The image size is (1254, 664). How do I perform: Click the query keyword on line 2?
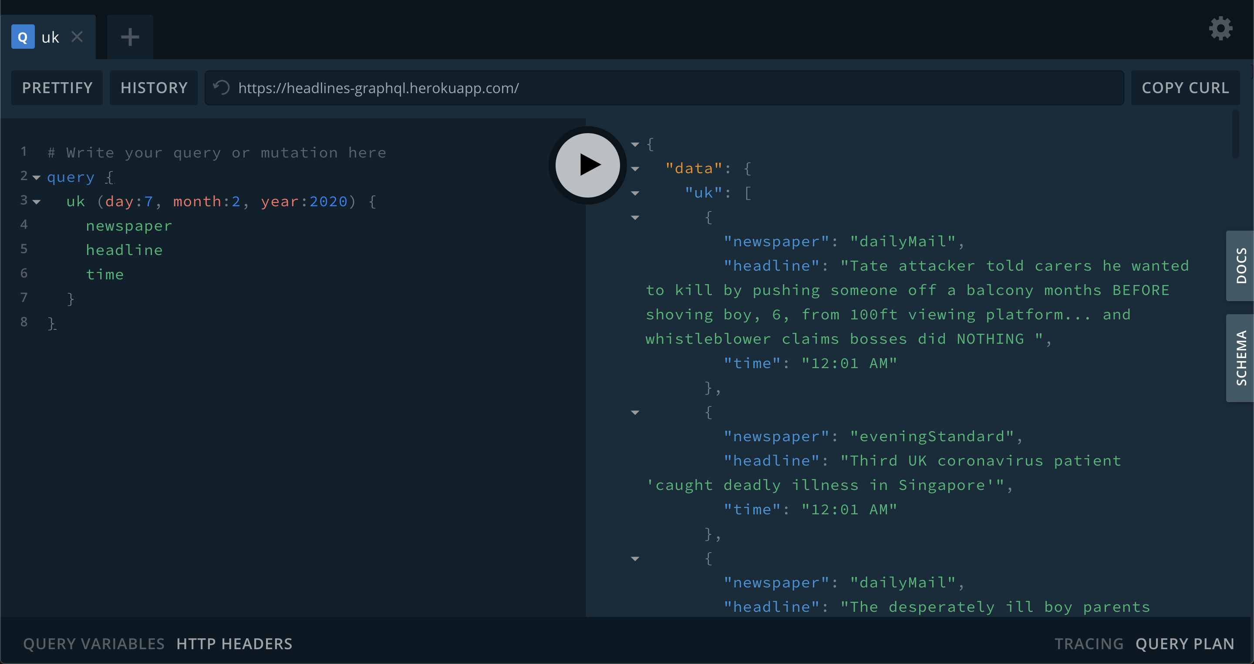[x=71, y=177]
